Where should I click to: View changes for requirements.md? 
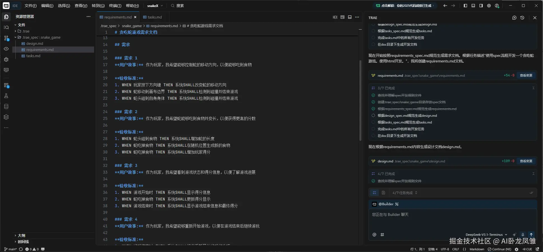click(x=526, y=75)
